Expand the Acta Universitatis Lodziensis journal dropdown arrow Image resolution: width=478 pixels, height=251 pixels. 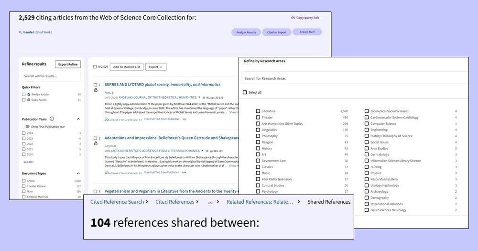point(202,150)
